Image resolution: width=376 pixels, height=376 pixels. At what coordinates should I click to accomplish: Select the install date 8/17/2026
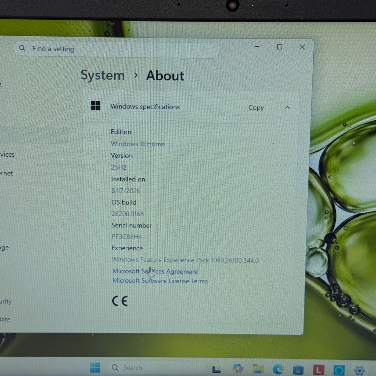[x=126, y=191]
